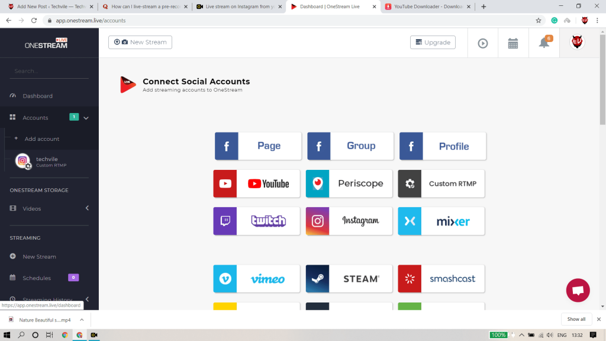Connect a Facebook Page account
606x341 pixels.
258,146
